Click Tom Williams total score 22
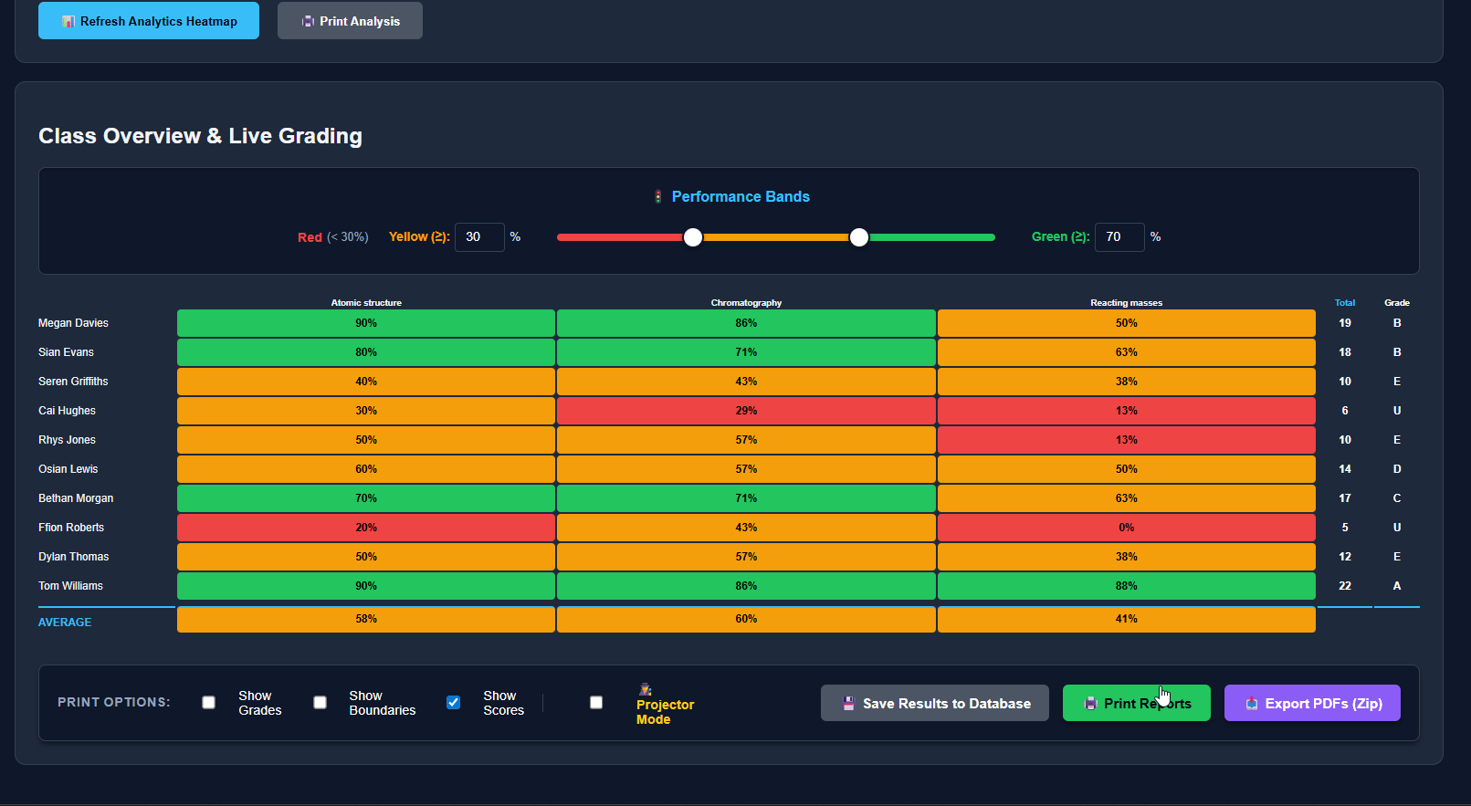This screenshot has width=1471, height=806. coord(1345,586)
